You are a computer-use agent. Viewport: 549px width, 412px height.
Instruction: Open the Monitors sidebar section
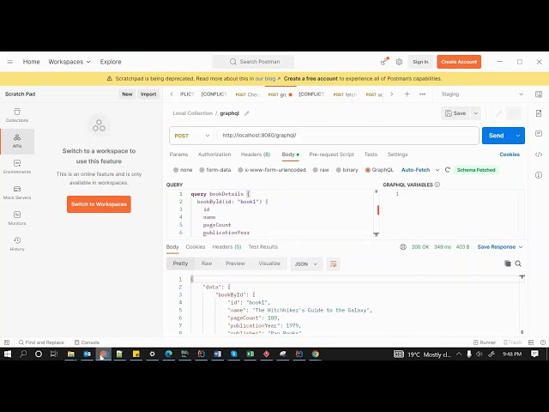coord(17,218)
